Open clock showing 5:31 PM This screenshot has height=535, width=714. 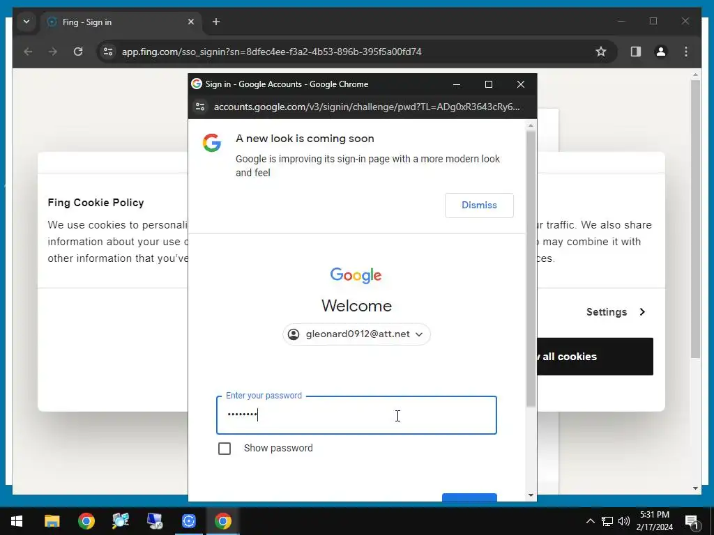[x=654, y=521]
